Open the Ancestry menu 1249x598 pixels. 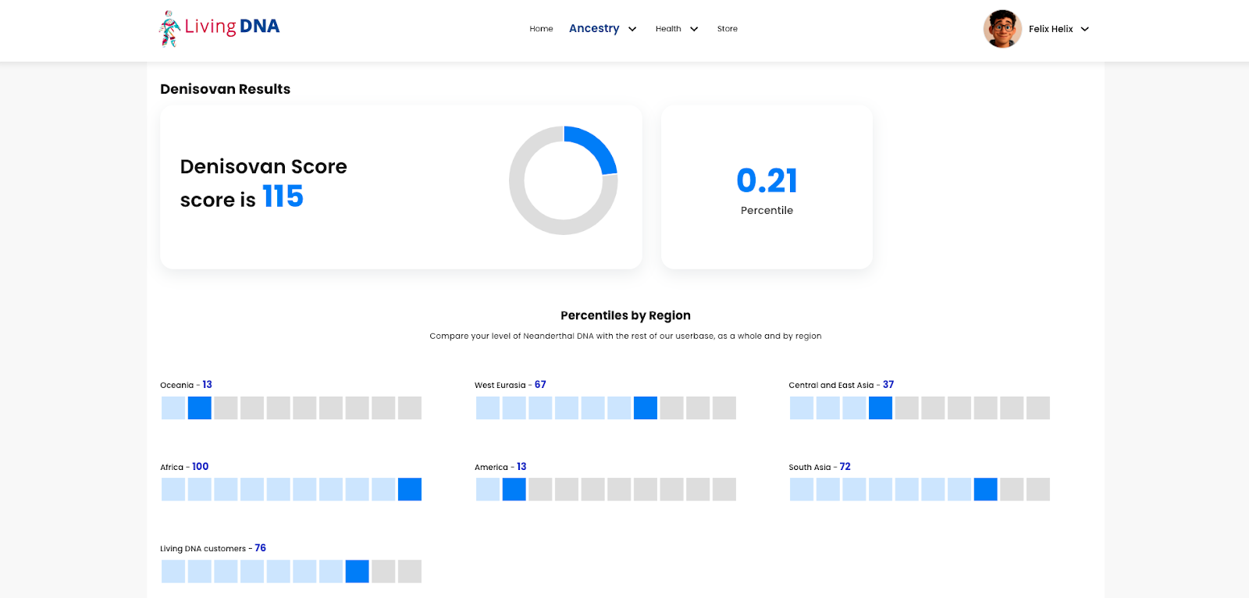click(594, 28)
